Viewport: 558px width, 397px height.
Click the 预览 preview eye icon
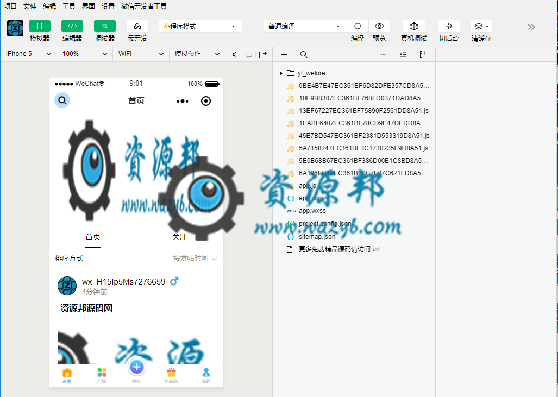[379, 26]
